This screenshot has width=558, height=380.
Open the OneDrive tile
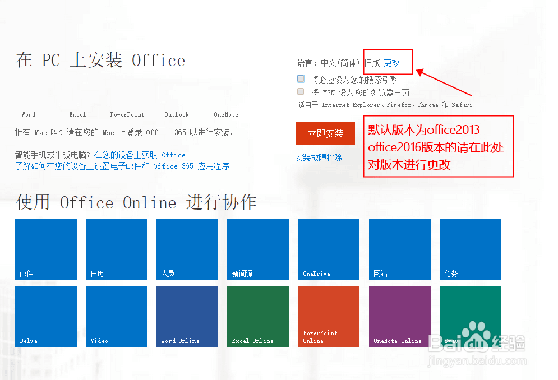(329, 249)
